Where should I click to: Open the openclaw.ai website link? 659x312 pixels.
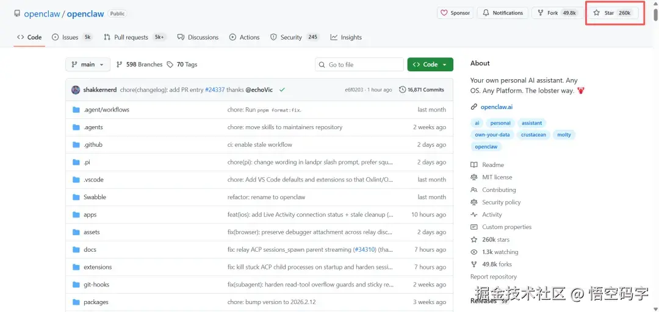[x=497, y=107]
